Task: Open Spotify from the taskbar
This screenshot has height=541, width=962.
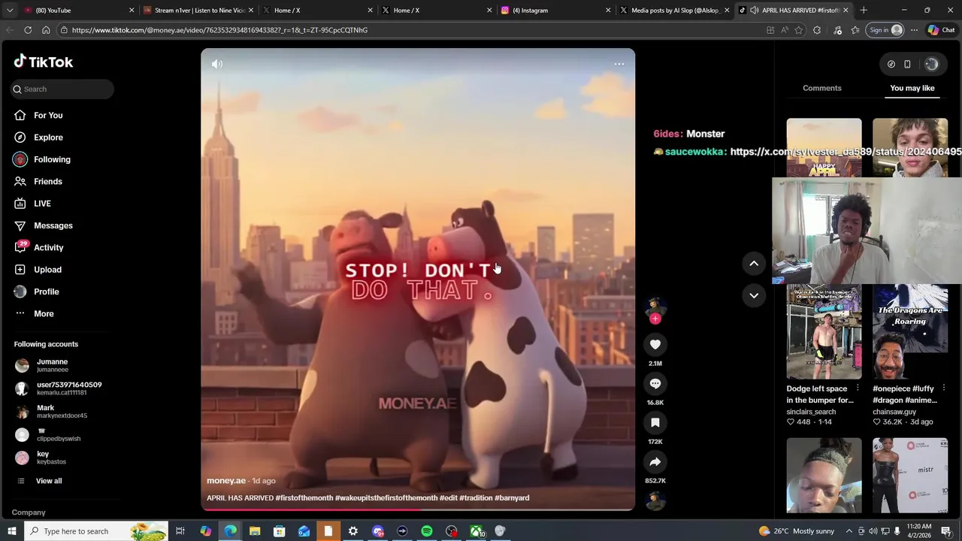Action: tap(427, 531)
